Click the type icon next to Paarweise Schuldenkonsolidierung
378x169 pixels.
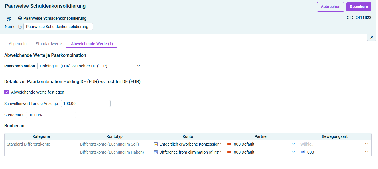pos(20,18)
